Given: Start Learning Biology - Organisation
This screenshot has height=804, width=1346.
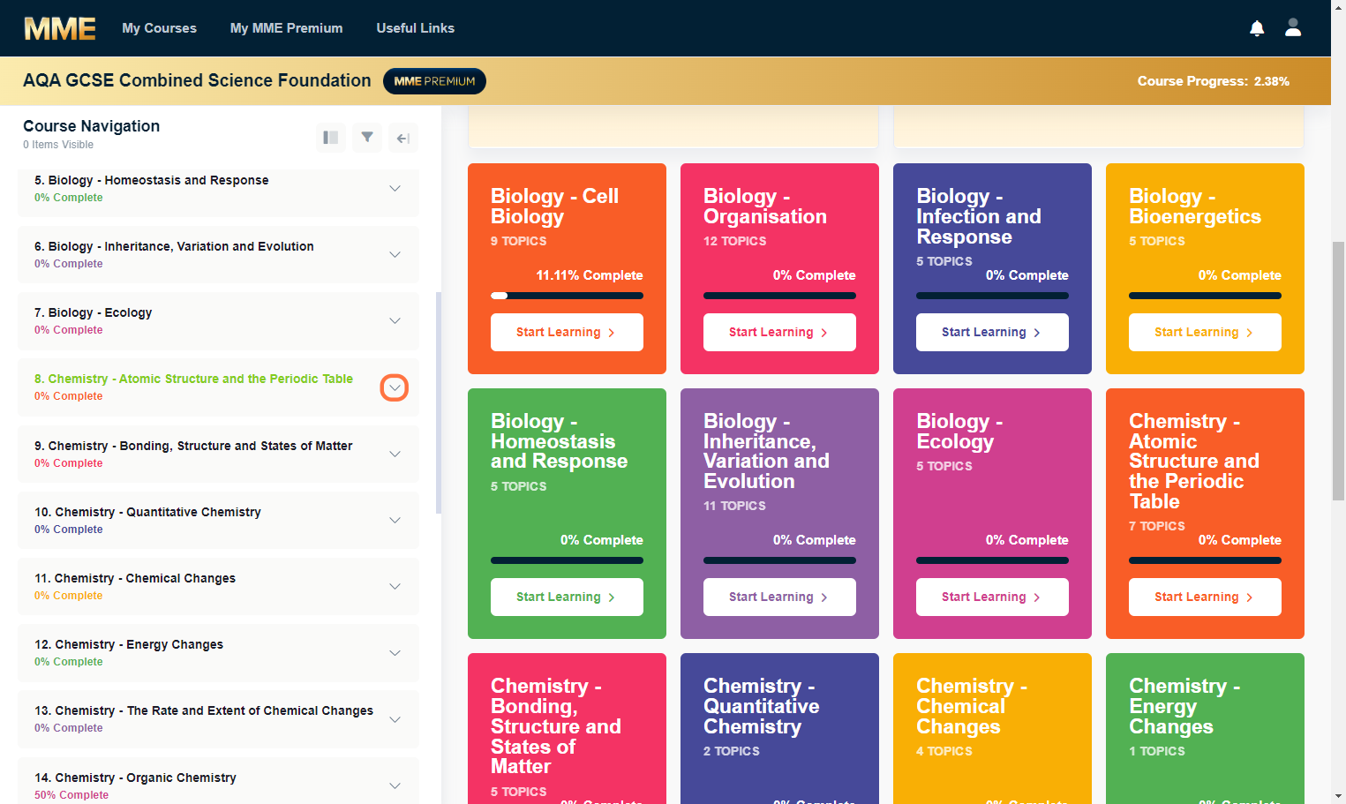Looking at the screenshot, I should click(x=779, y=333).
